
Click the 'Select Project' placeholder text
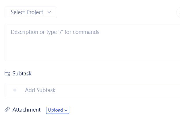(x=27, y=12)
